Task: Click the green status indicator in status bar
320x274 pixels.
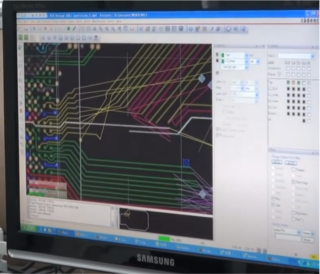Action: pos(164,239)
